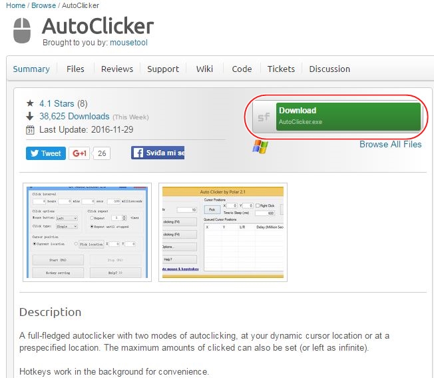Click the downloads arrow icon
434x378 pixels.
coord(29,117)
